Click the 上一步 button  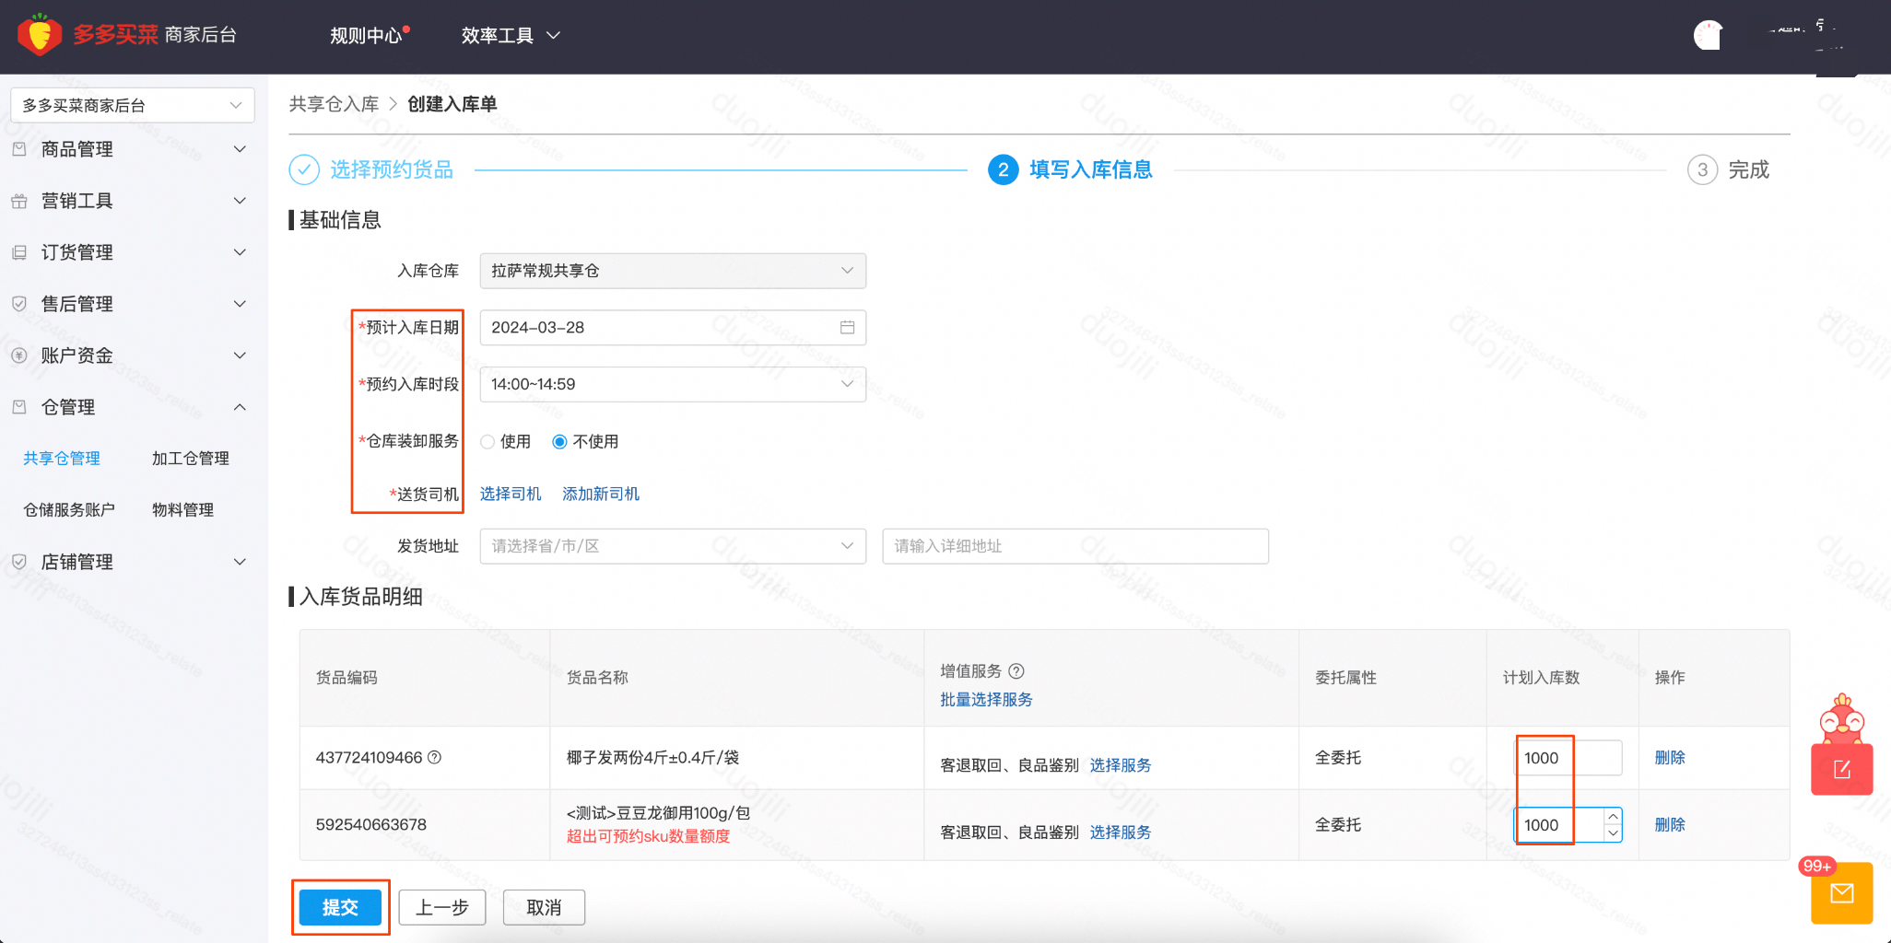(442, 908)
